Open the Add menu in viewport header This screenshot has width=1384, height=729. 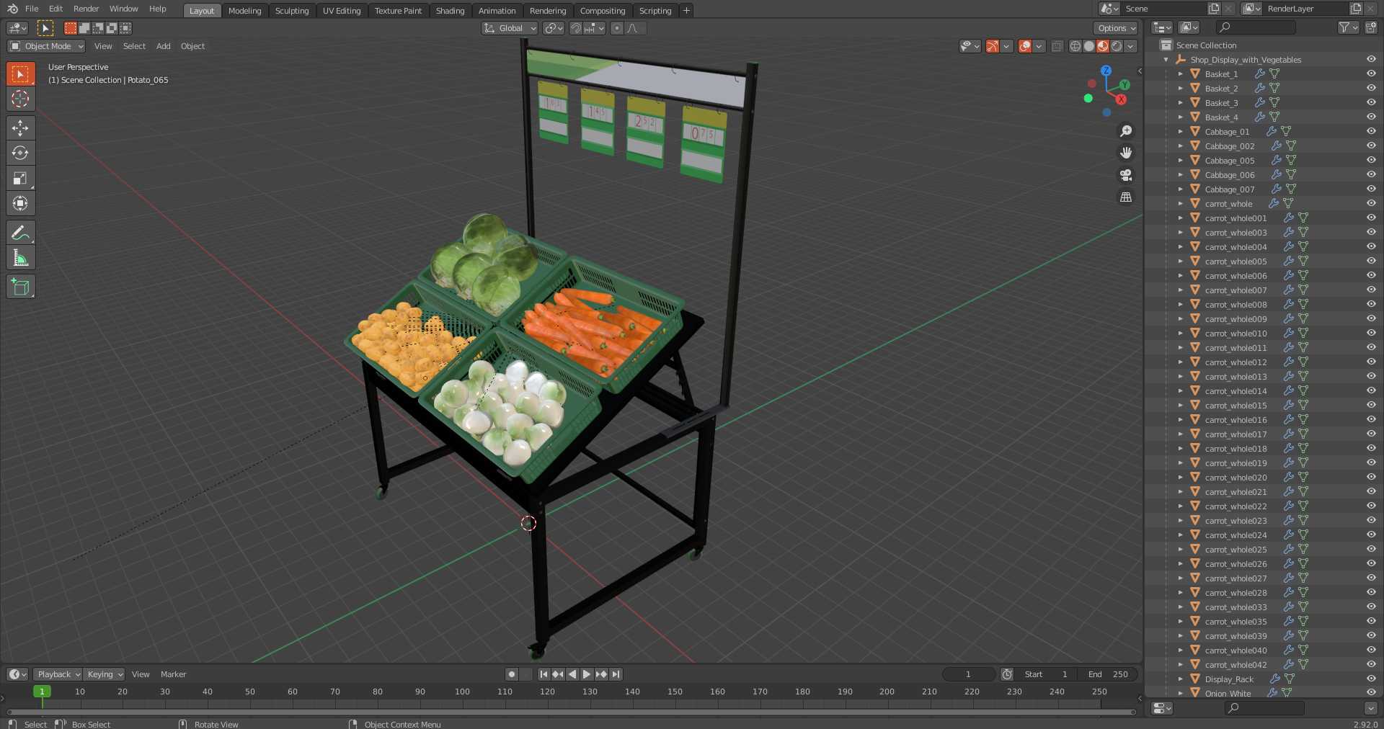tap(164, 46)
